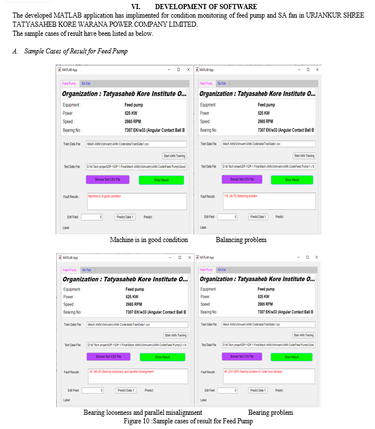Open Feed Pump tab in Balancing problem window
The width and height of the screenshot is (375, 429).
coord(206,84)
